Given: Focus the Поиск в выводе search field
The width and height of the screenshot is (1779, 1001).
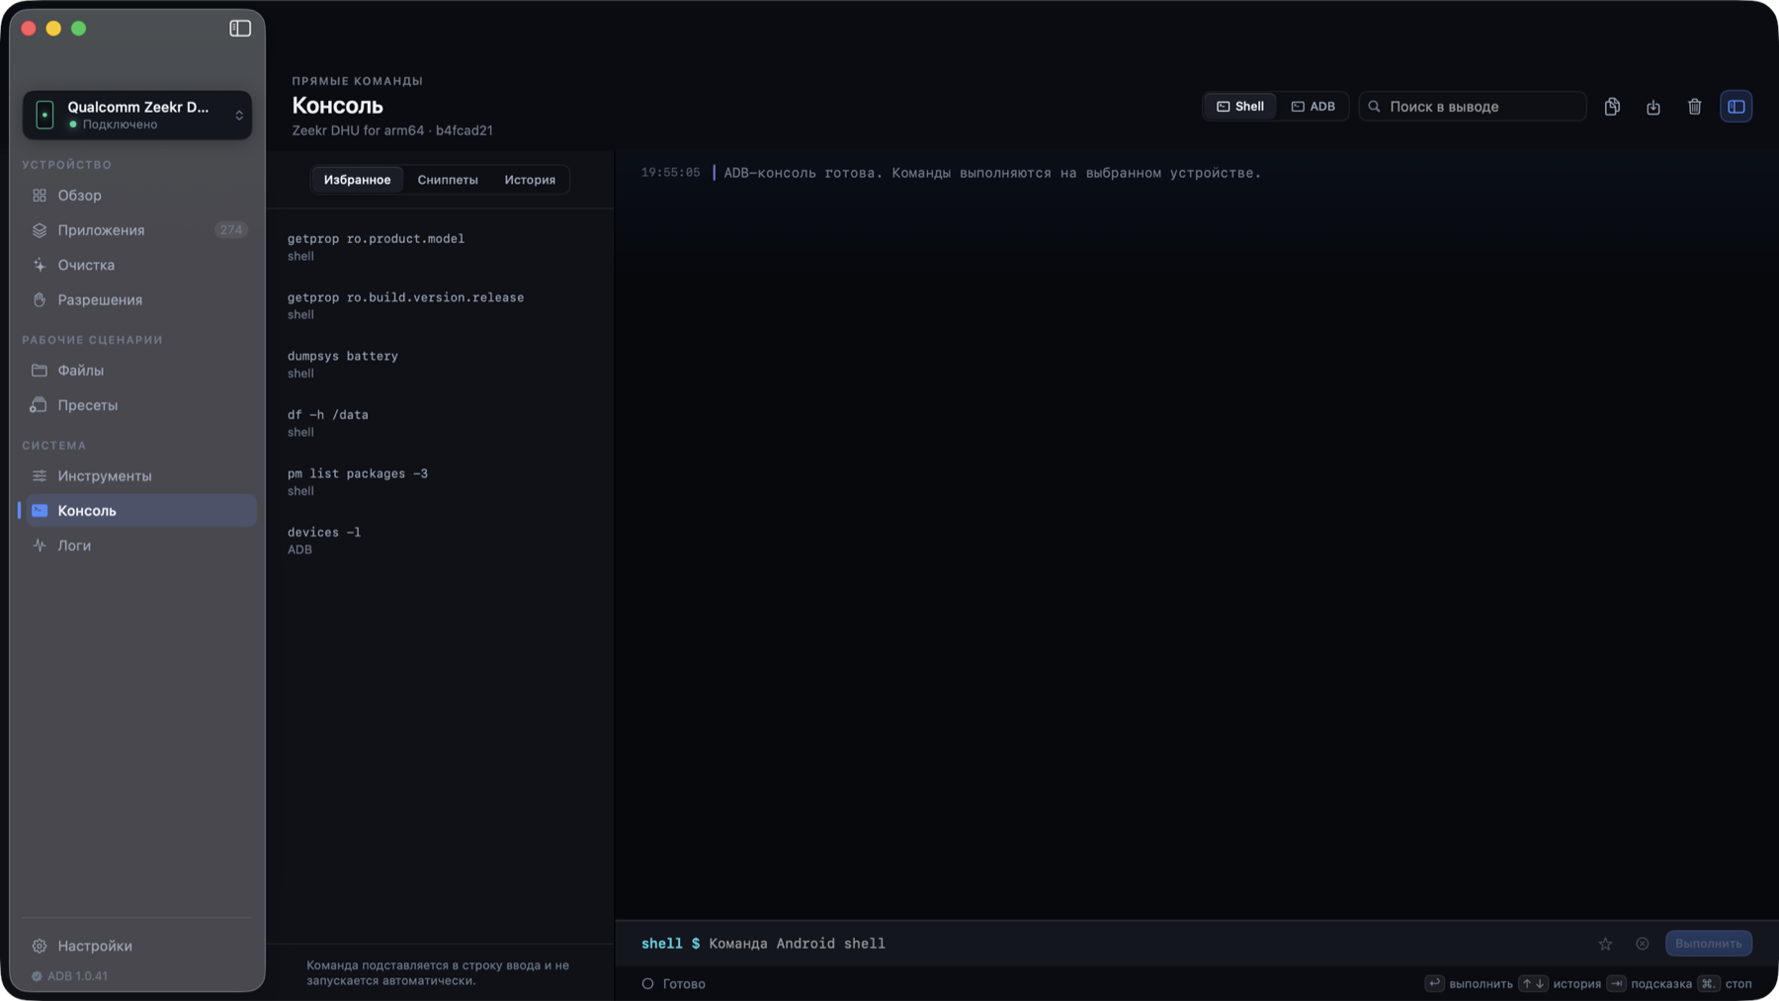Looking at the screenshot, I should [x=1473, y=107].
